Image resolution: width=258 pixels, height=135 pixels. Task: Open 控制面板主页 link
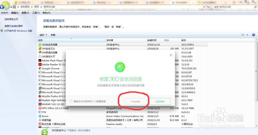tap(11, 19)
